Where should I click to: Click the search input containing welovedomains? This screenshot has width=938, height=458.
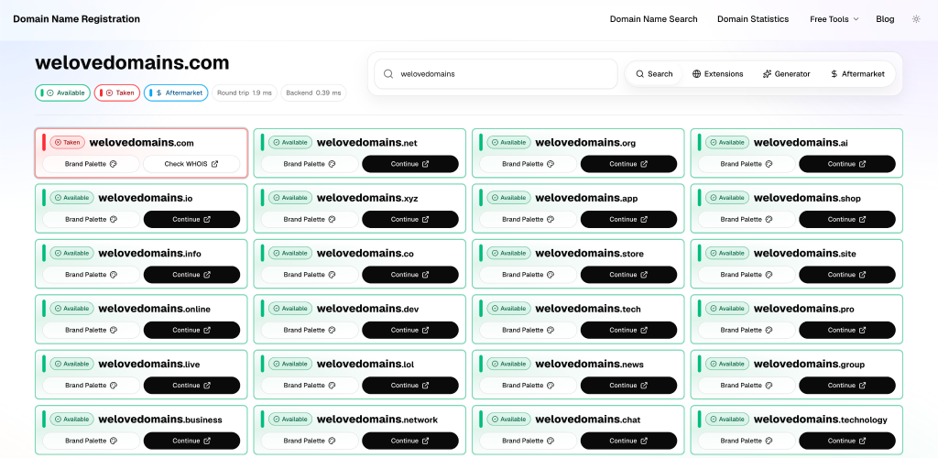496,74
